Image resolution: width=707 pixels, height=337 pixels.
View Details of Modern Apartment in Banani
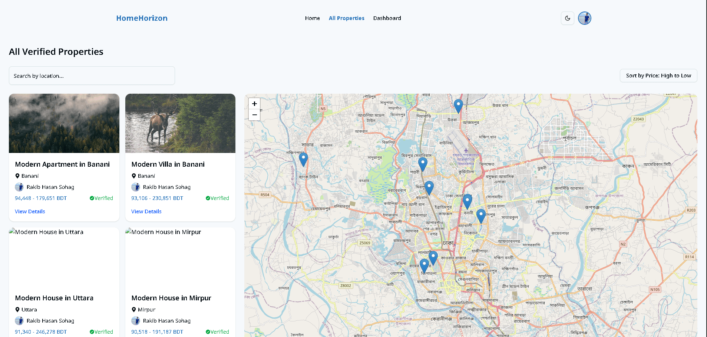pos(30,211)
